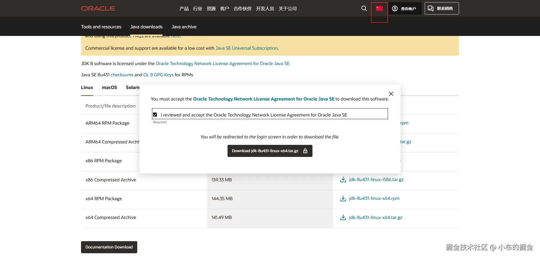Click the '141.49 MB' file size
Image resolution: width=540 pixels, height=258 pixels.
click(222, 217)
